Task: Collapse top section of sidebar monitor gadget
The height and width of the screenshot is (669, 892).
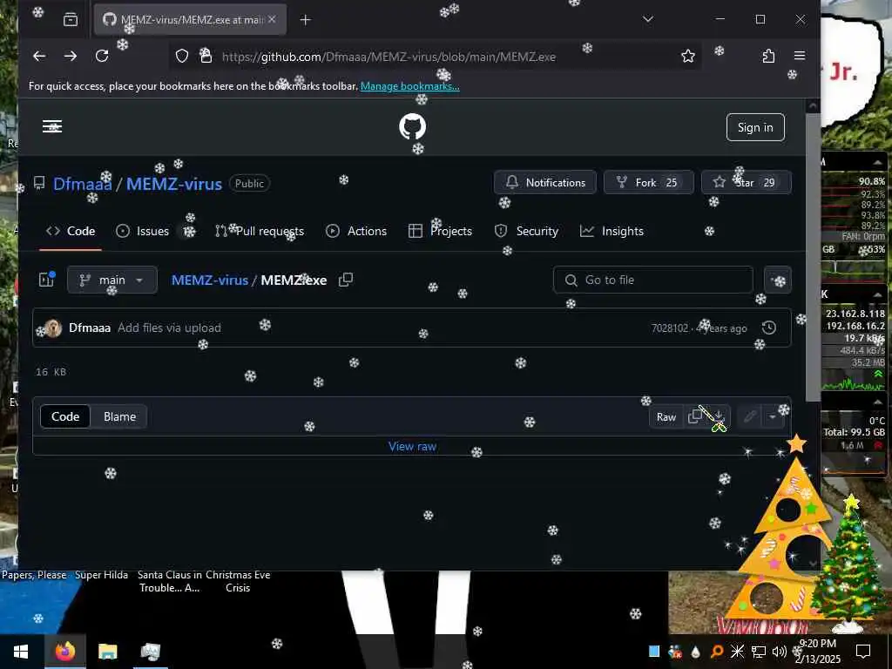Action: (877, 163)
